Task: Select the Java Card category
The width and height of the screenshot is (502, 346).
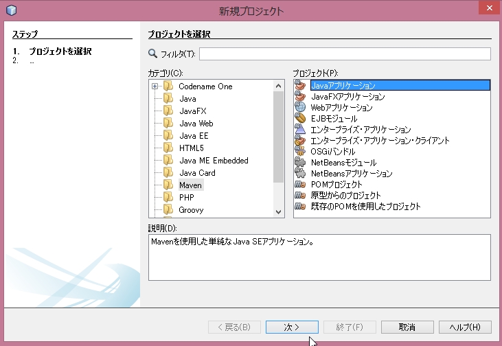Action: pyautogui.click(x=197, y=173)
